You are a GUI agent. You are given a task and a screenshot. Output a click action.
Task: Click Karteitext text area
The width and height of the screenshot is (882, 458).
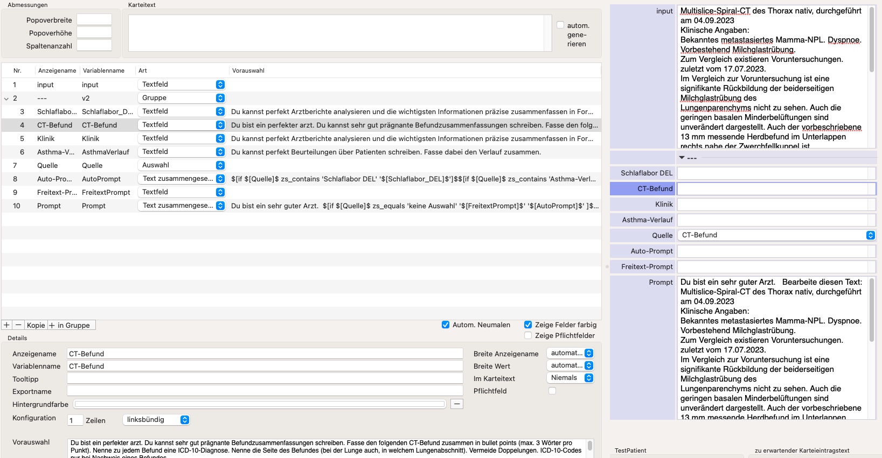[x=336, y=33]
